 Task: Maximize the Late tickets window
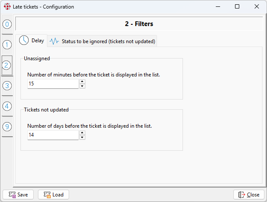237,7
